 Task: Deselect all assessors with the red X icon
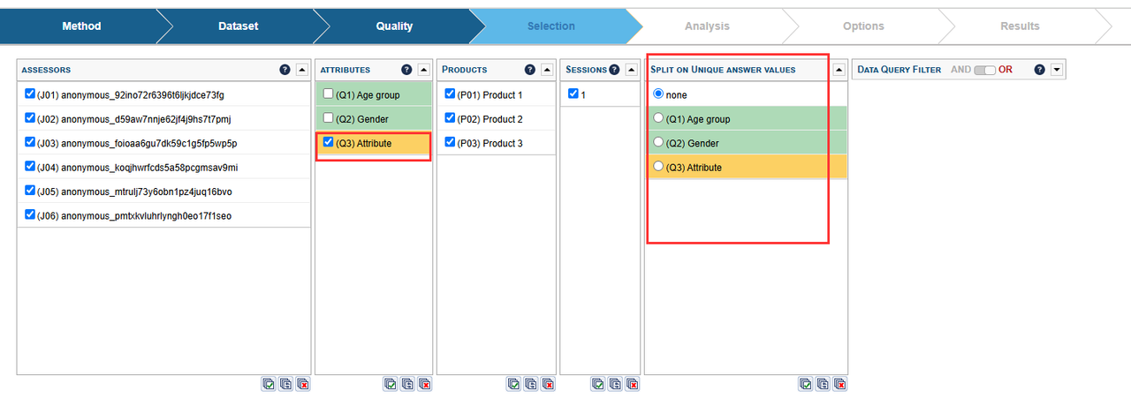pos(302,384)
